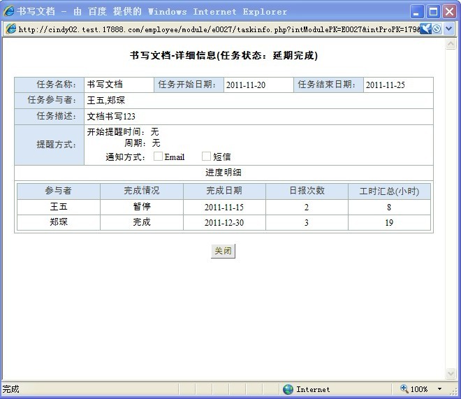Click the 工时汇总(小时) column header
Viewport: 461px width, 399px height.
click(389, 191)
